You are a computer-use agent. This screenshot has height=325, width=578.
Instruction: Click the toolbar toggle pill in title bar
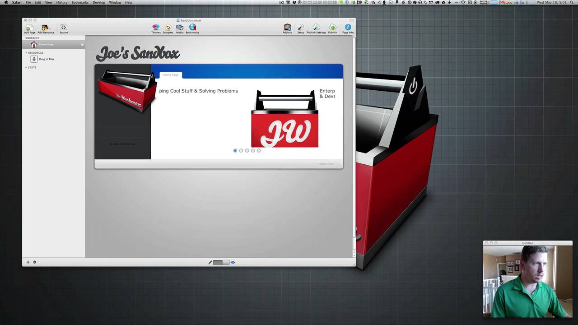click(351, 20)
